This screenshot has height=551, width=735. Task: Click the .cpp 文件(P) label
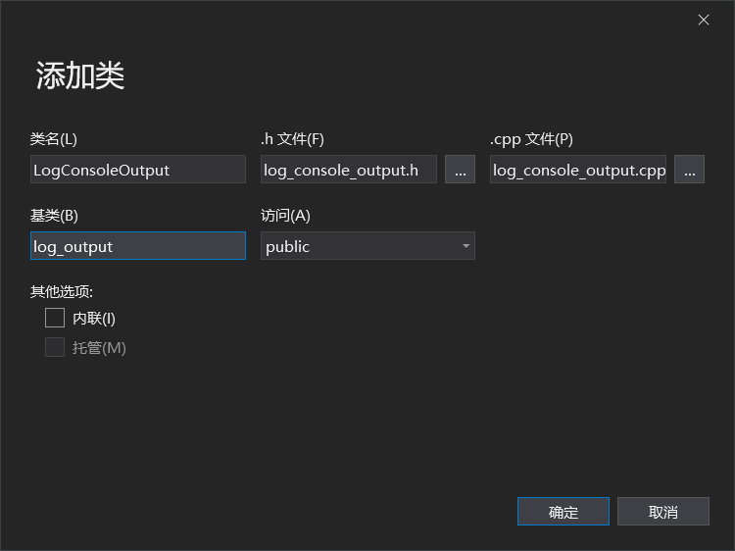pos(531,139)
